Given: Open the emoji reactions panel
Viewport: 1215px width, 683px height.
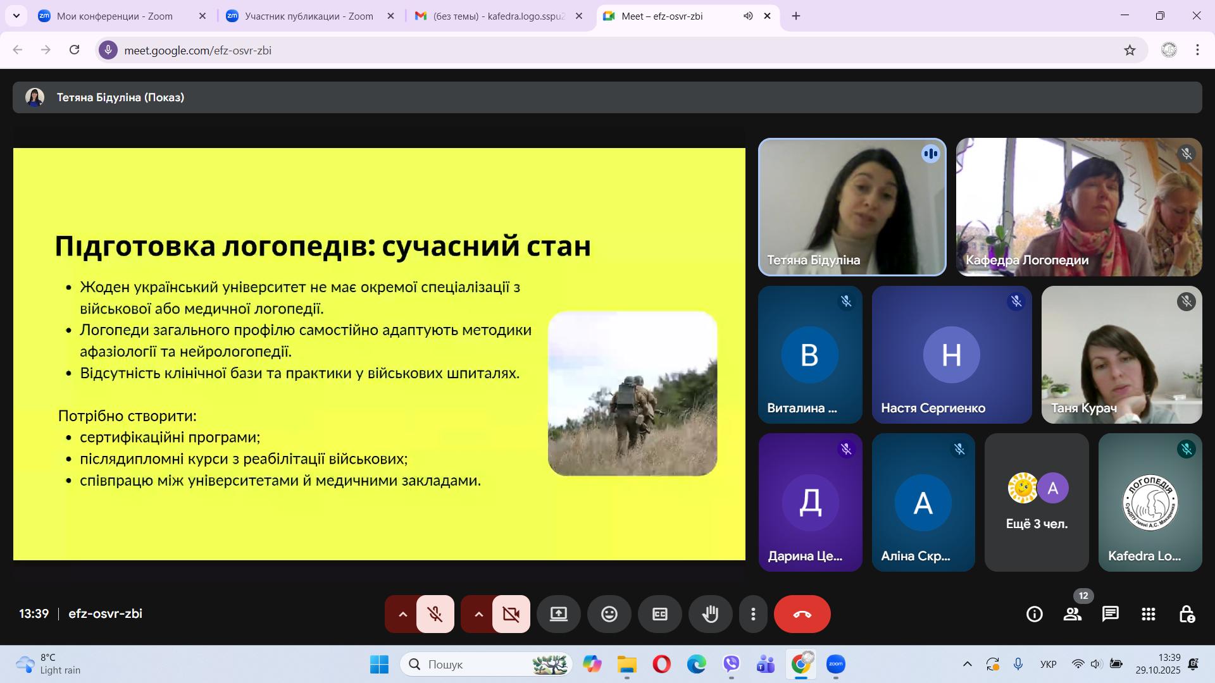Looking at the screenshot, I should pyautogui.click(x=609, y=614).
